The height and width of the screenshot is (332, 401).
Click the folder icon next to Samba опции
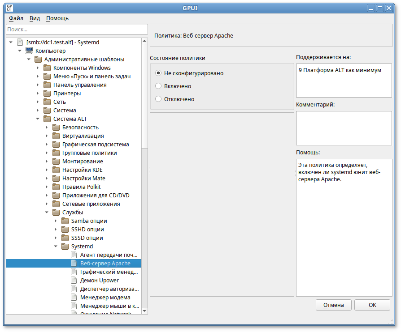[65, 221]
